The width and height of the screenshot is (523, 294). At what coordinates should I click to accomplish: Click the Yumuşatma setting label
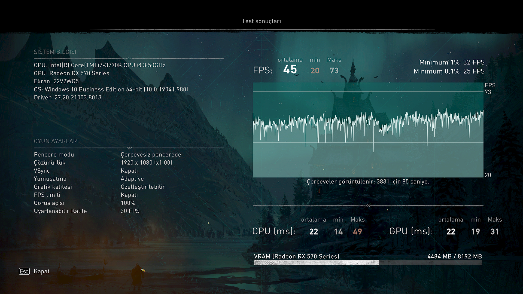50,179
